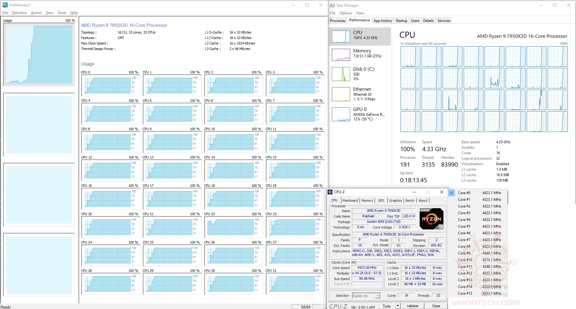Open the View menu in Task Manager
576x309 pixels.
pyautogui.click(x=360, y=13)
